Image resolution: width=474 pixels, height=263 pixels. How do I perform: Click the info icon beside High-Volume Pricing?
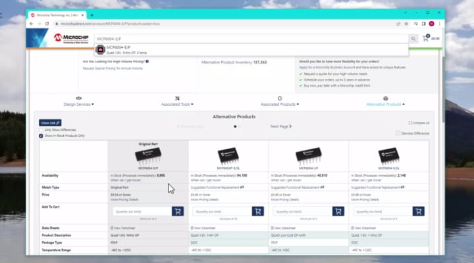click(147, 61)
